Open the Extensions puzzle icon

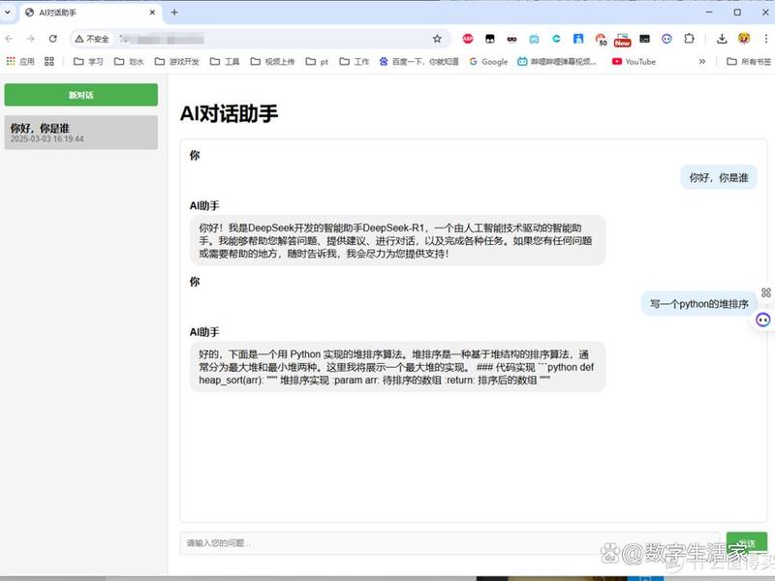click(689, 39)
